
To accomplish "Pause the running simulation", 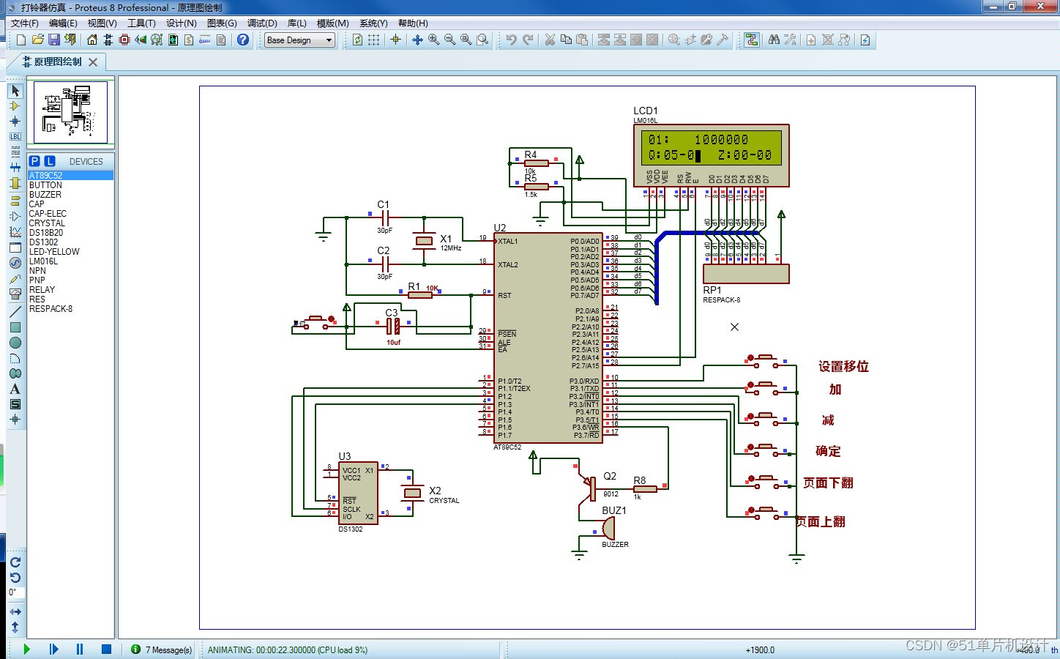I will [80, 649].
